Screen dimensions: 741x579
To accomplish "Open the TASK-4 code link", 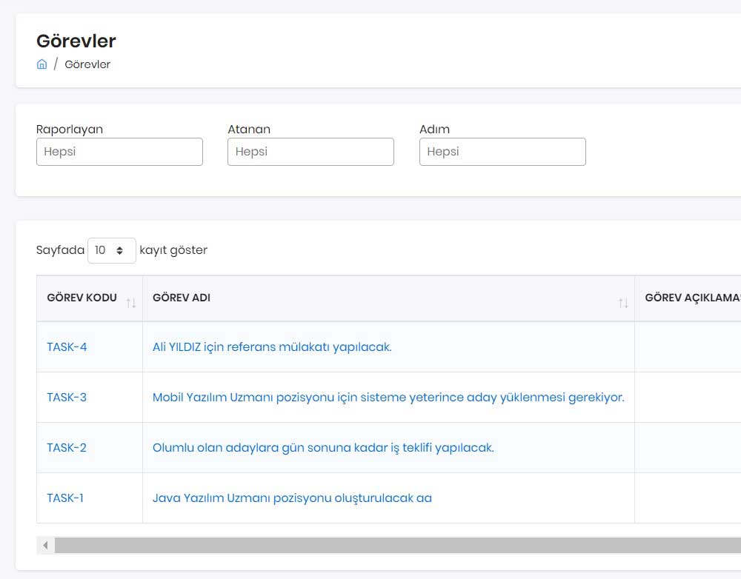I will click(x=67, y=347).
